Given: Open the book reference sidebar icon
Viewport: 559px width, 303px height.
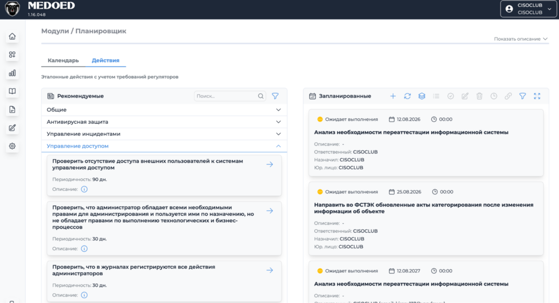Looking at the screenshot, I should tap(12, 91).
